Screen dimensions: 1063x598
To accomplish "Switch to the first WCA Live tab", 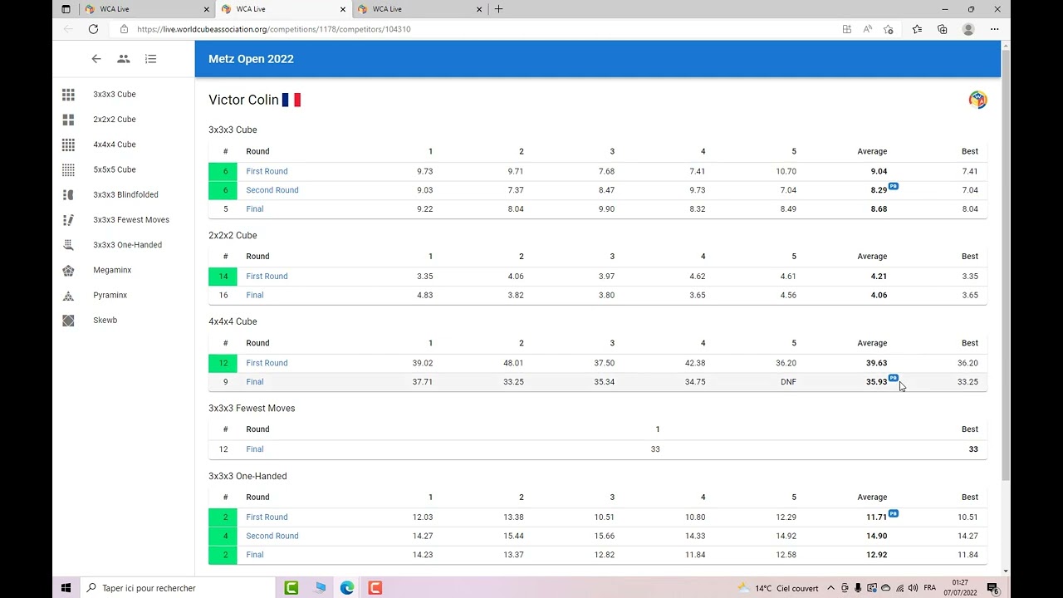I will 146,9.
